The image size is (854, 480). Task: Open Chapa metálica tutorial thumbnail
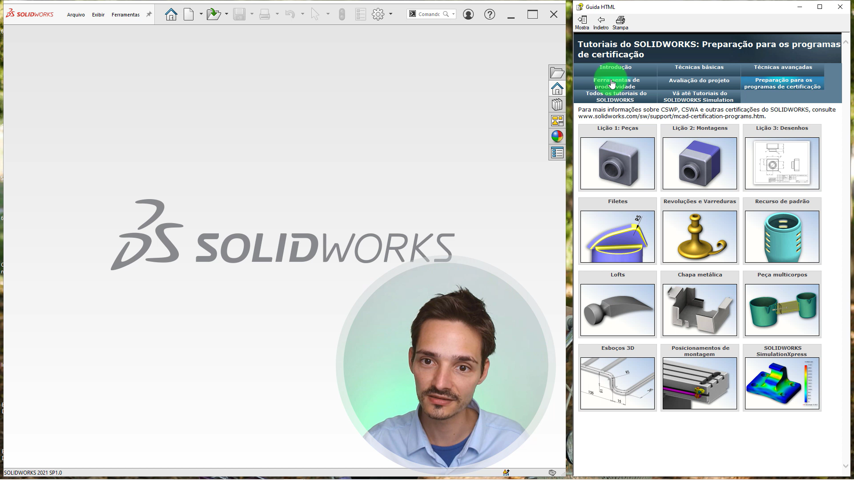(700, 310)
